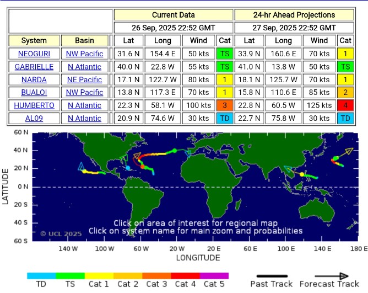The height and width of the screenshot is (293, 368).
Task: Open NW Pacific basin link in BUALOI row
Action: [84, 92]
